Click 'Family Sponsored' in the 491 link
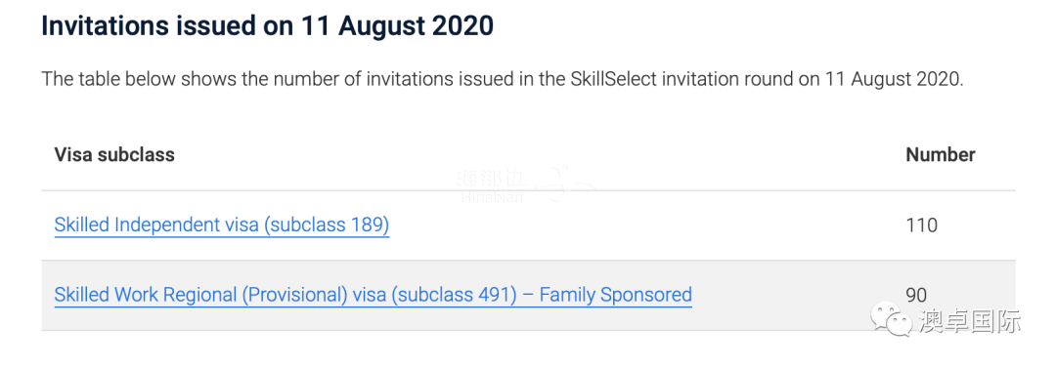1056x368 pixels. [x=616, y=295]
